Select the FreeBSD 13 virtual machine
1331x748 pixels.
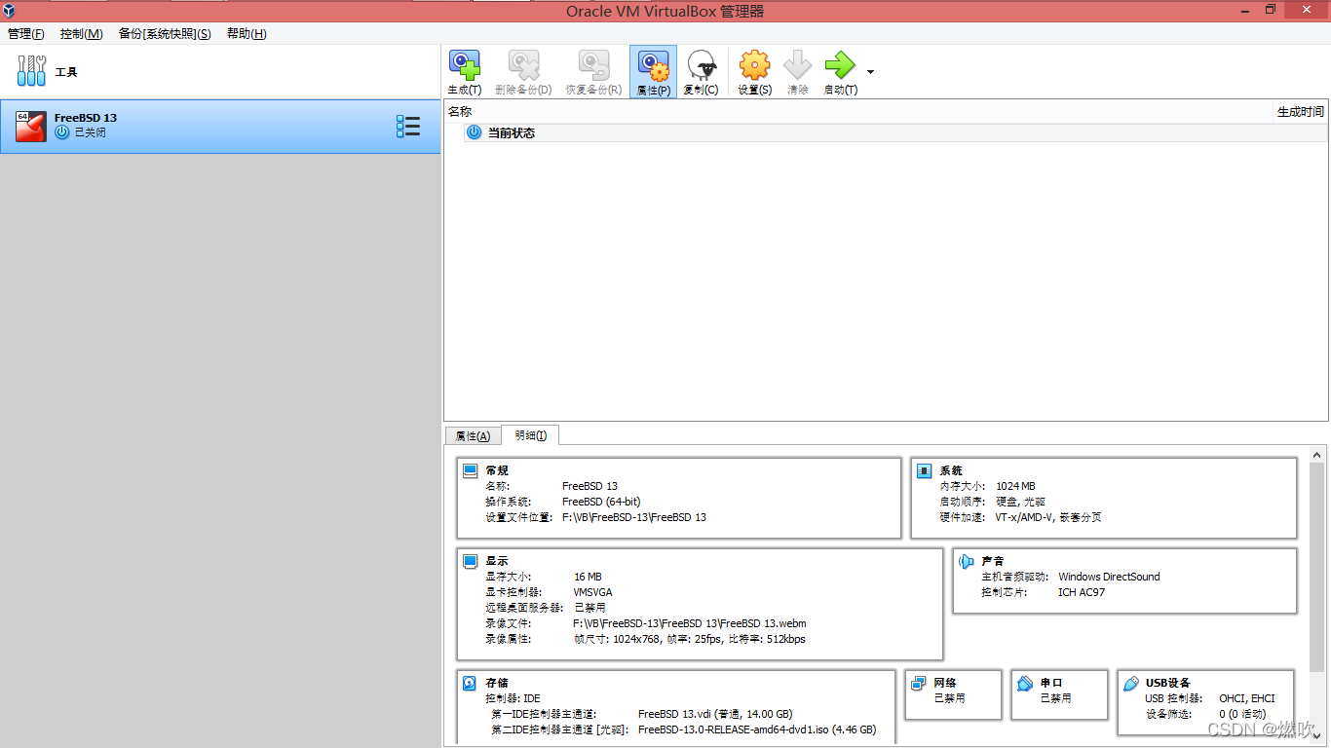point(220,127)
